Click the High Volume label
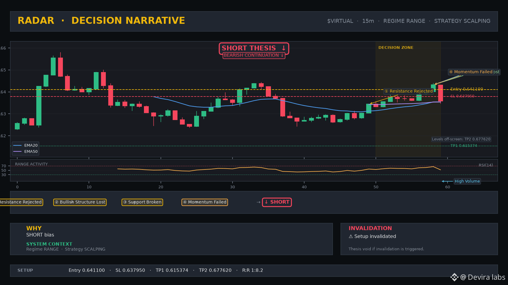508x285 pixels. pos(467,181)
